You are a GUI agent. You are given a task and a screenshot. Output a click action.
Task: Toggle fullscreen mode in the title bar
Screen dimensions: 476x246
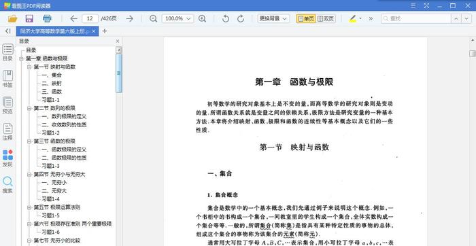point(426,5)
